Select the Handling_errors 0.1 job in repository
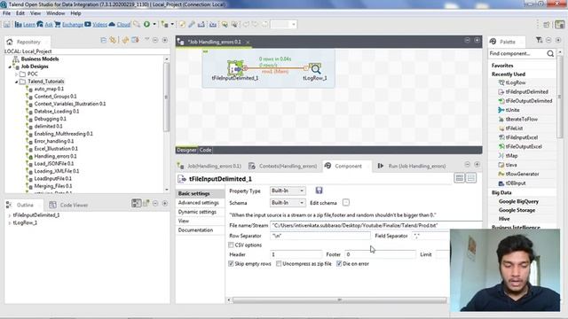 55,156
